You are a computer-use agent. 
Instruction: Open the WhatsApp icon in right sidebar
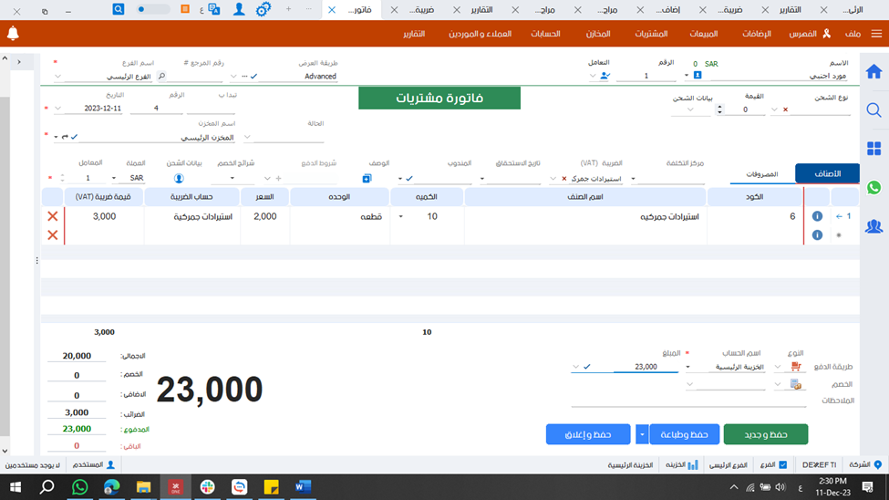[x=873, y=187]
